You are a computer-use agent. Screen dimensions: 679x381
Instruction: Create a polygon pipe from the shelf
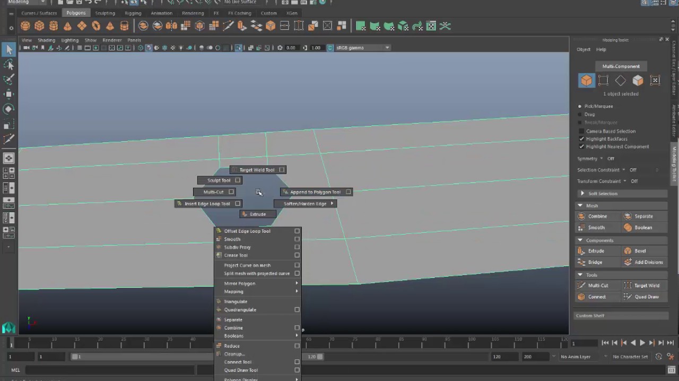[124, 26]
